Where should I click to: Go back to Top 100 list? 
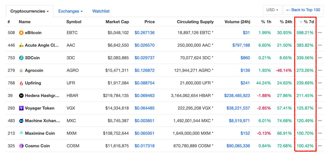point(303,10)
